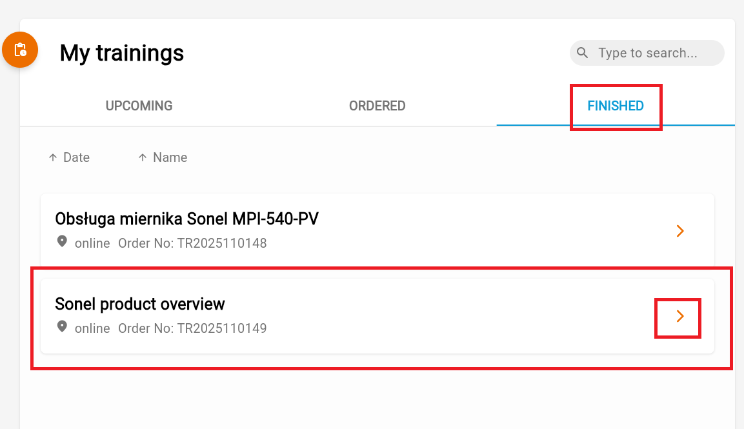Click location pin on Sonel product overview card
744x429 pixels.
click(x=62, y=327)
